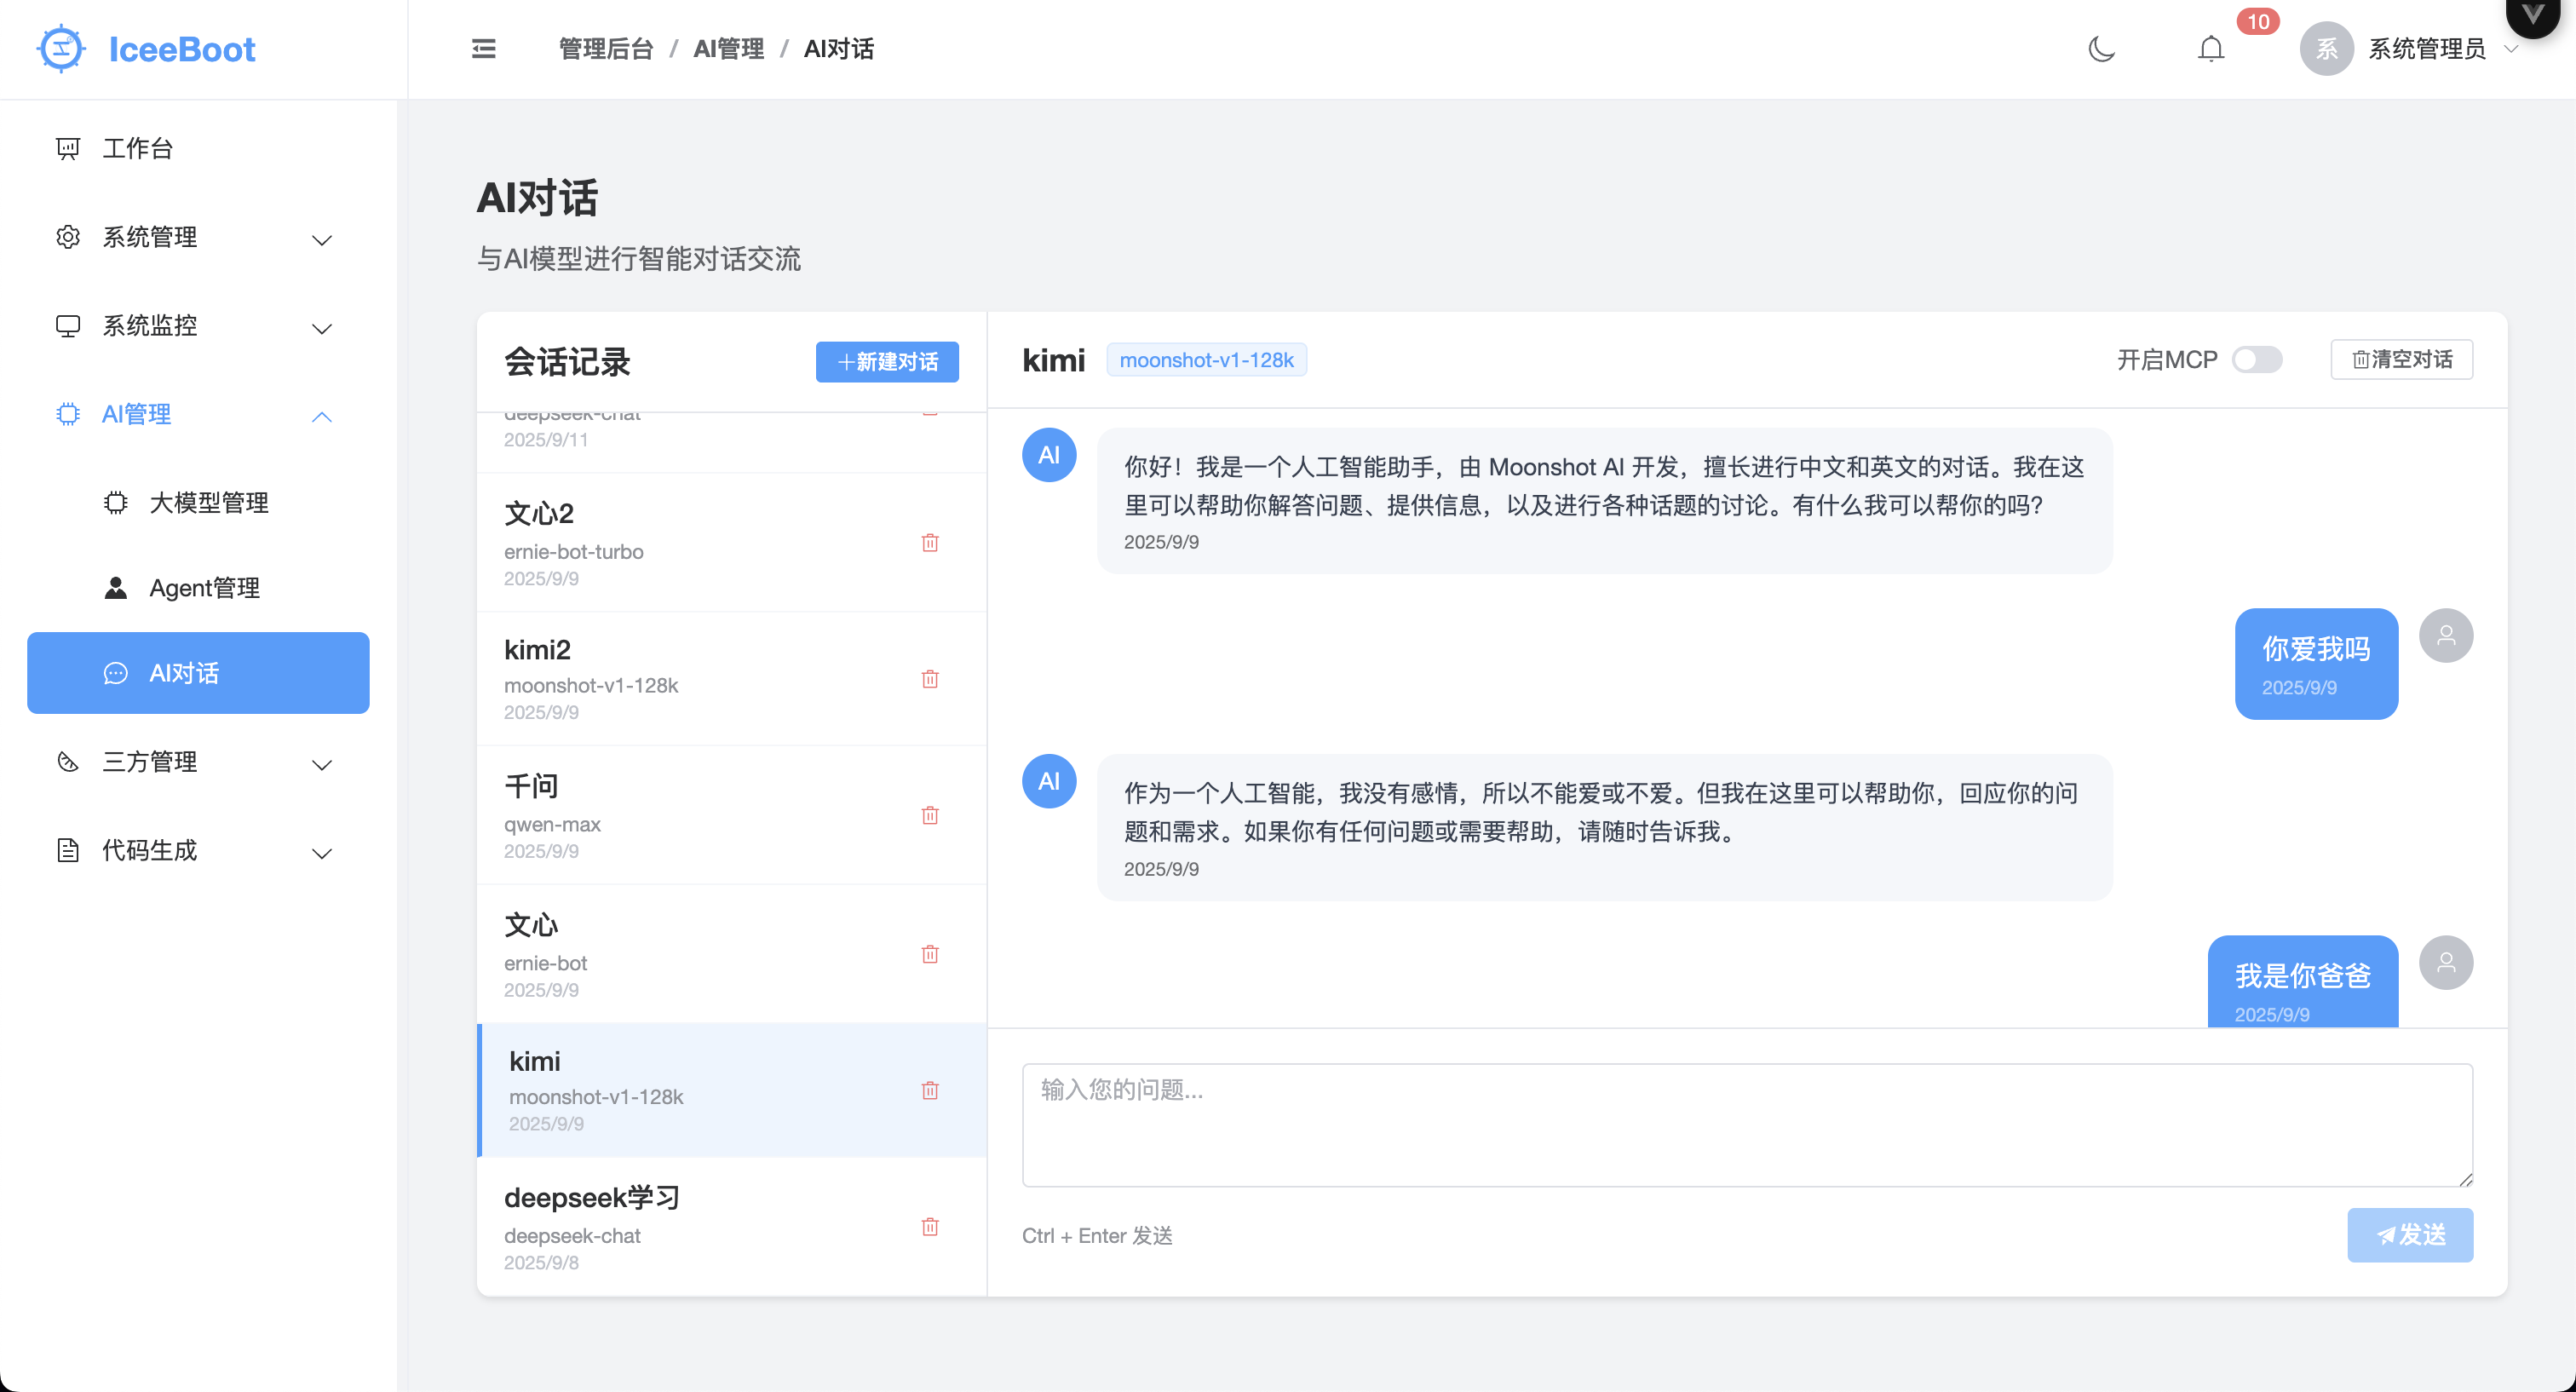This screenshot has width=2576, height=1392.
Task: Expand the 三方管理 menu chevron
Action: (321, 765)
